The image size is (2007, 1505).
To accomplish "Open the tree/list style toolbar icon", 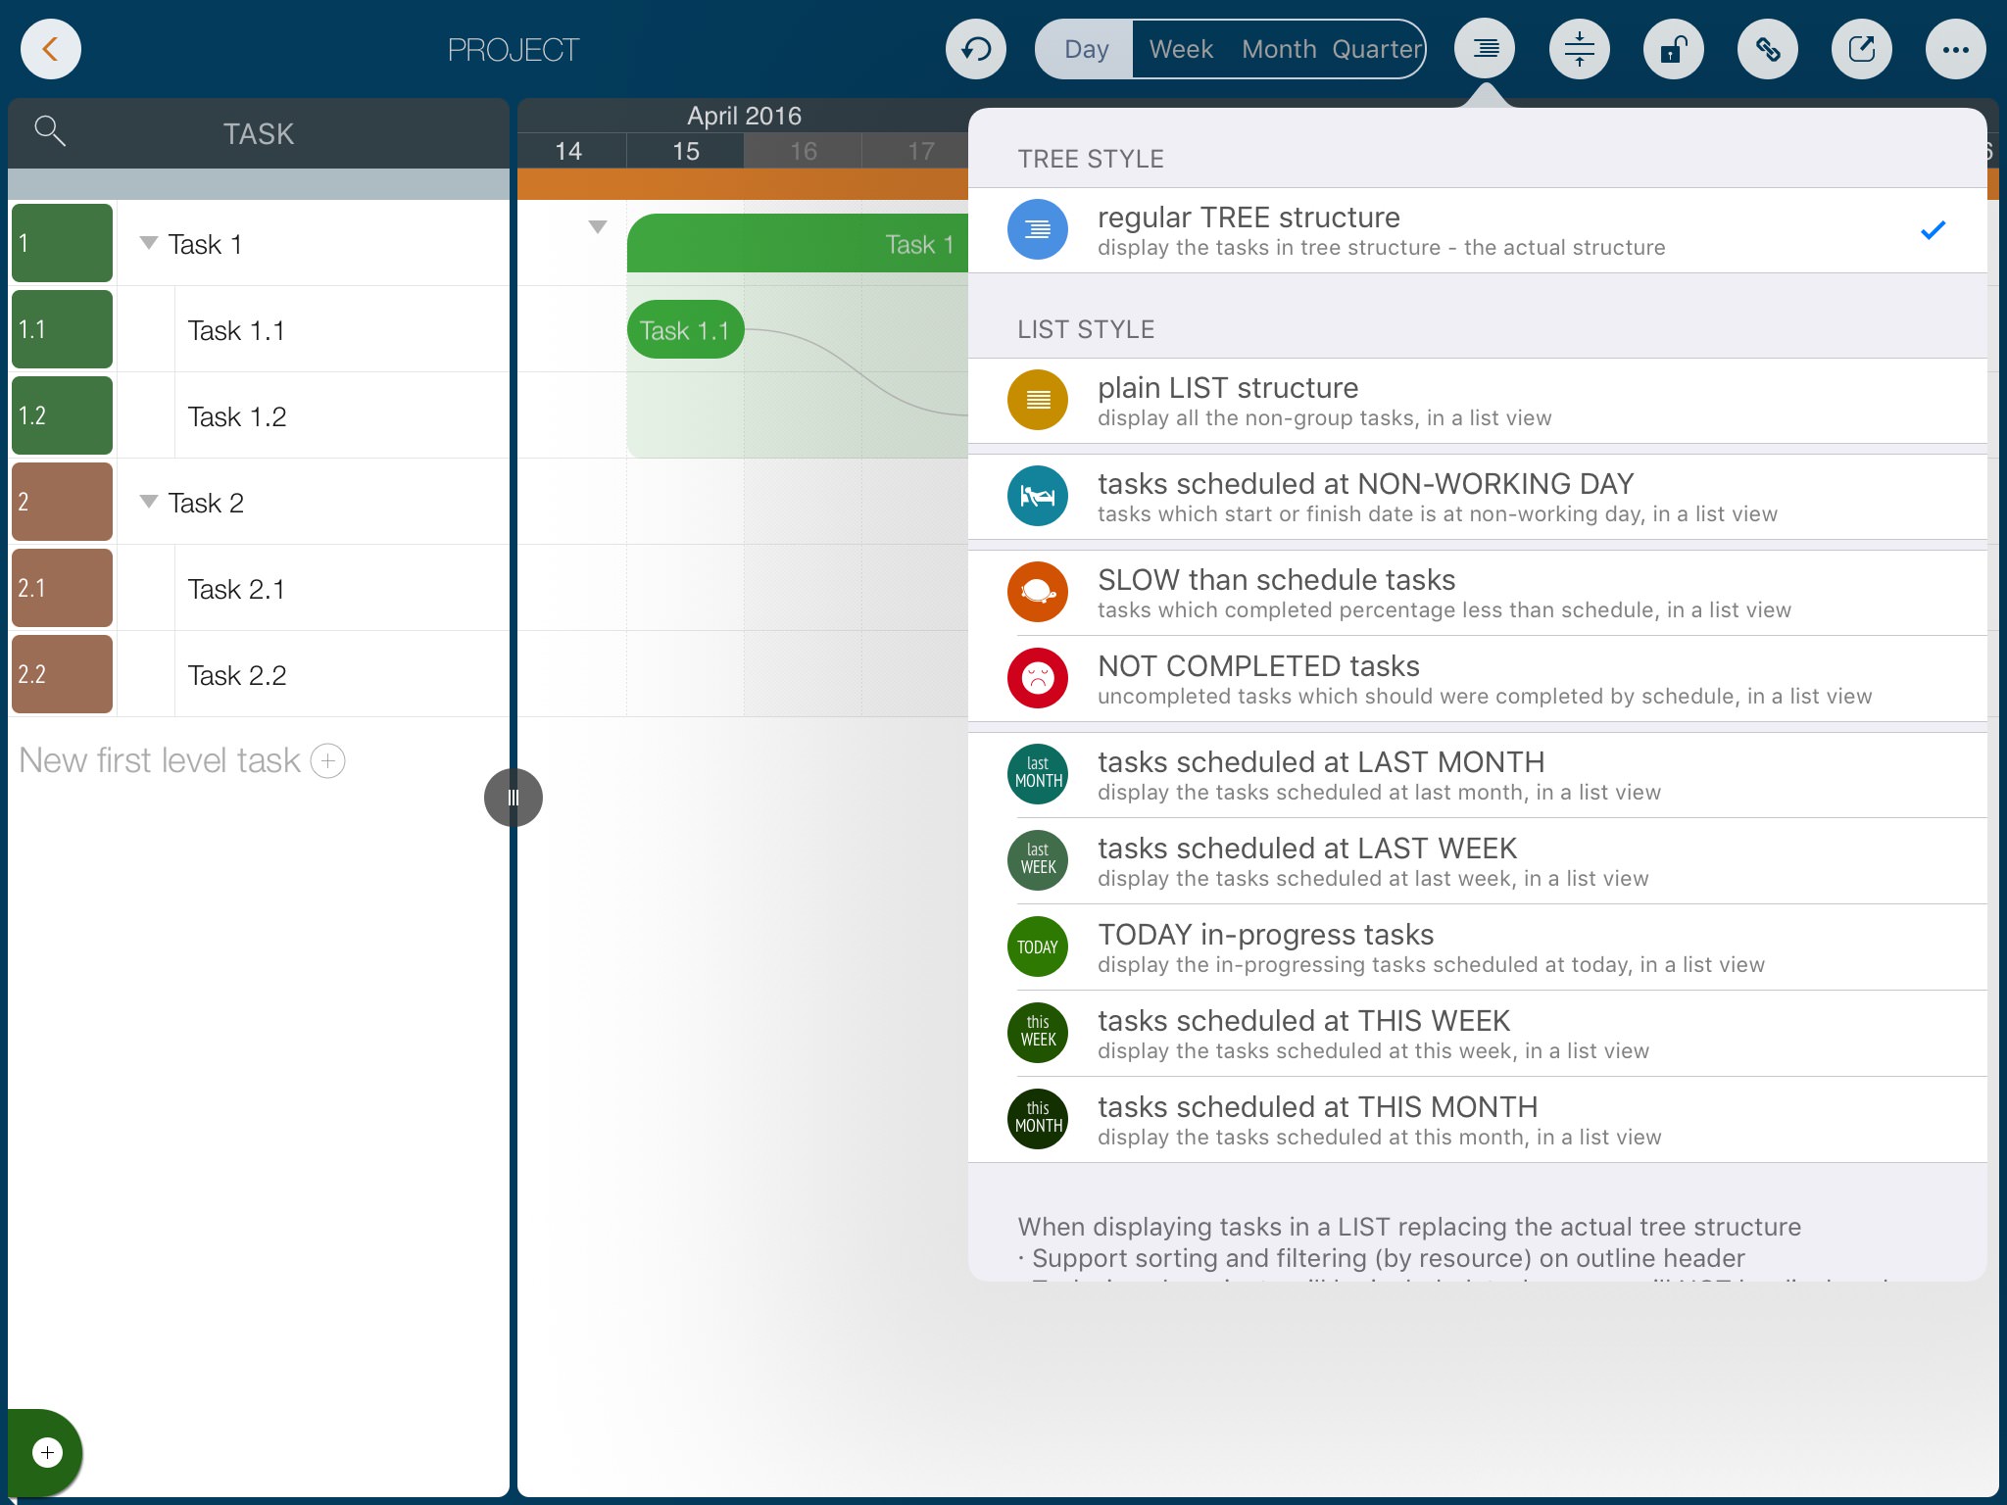I will tap(1485, 49).
